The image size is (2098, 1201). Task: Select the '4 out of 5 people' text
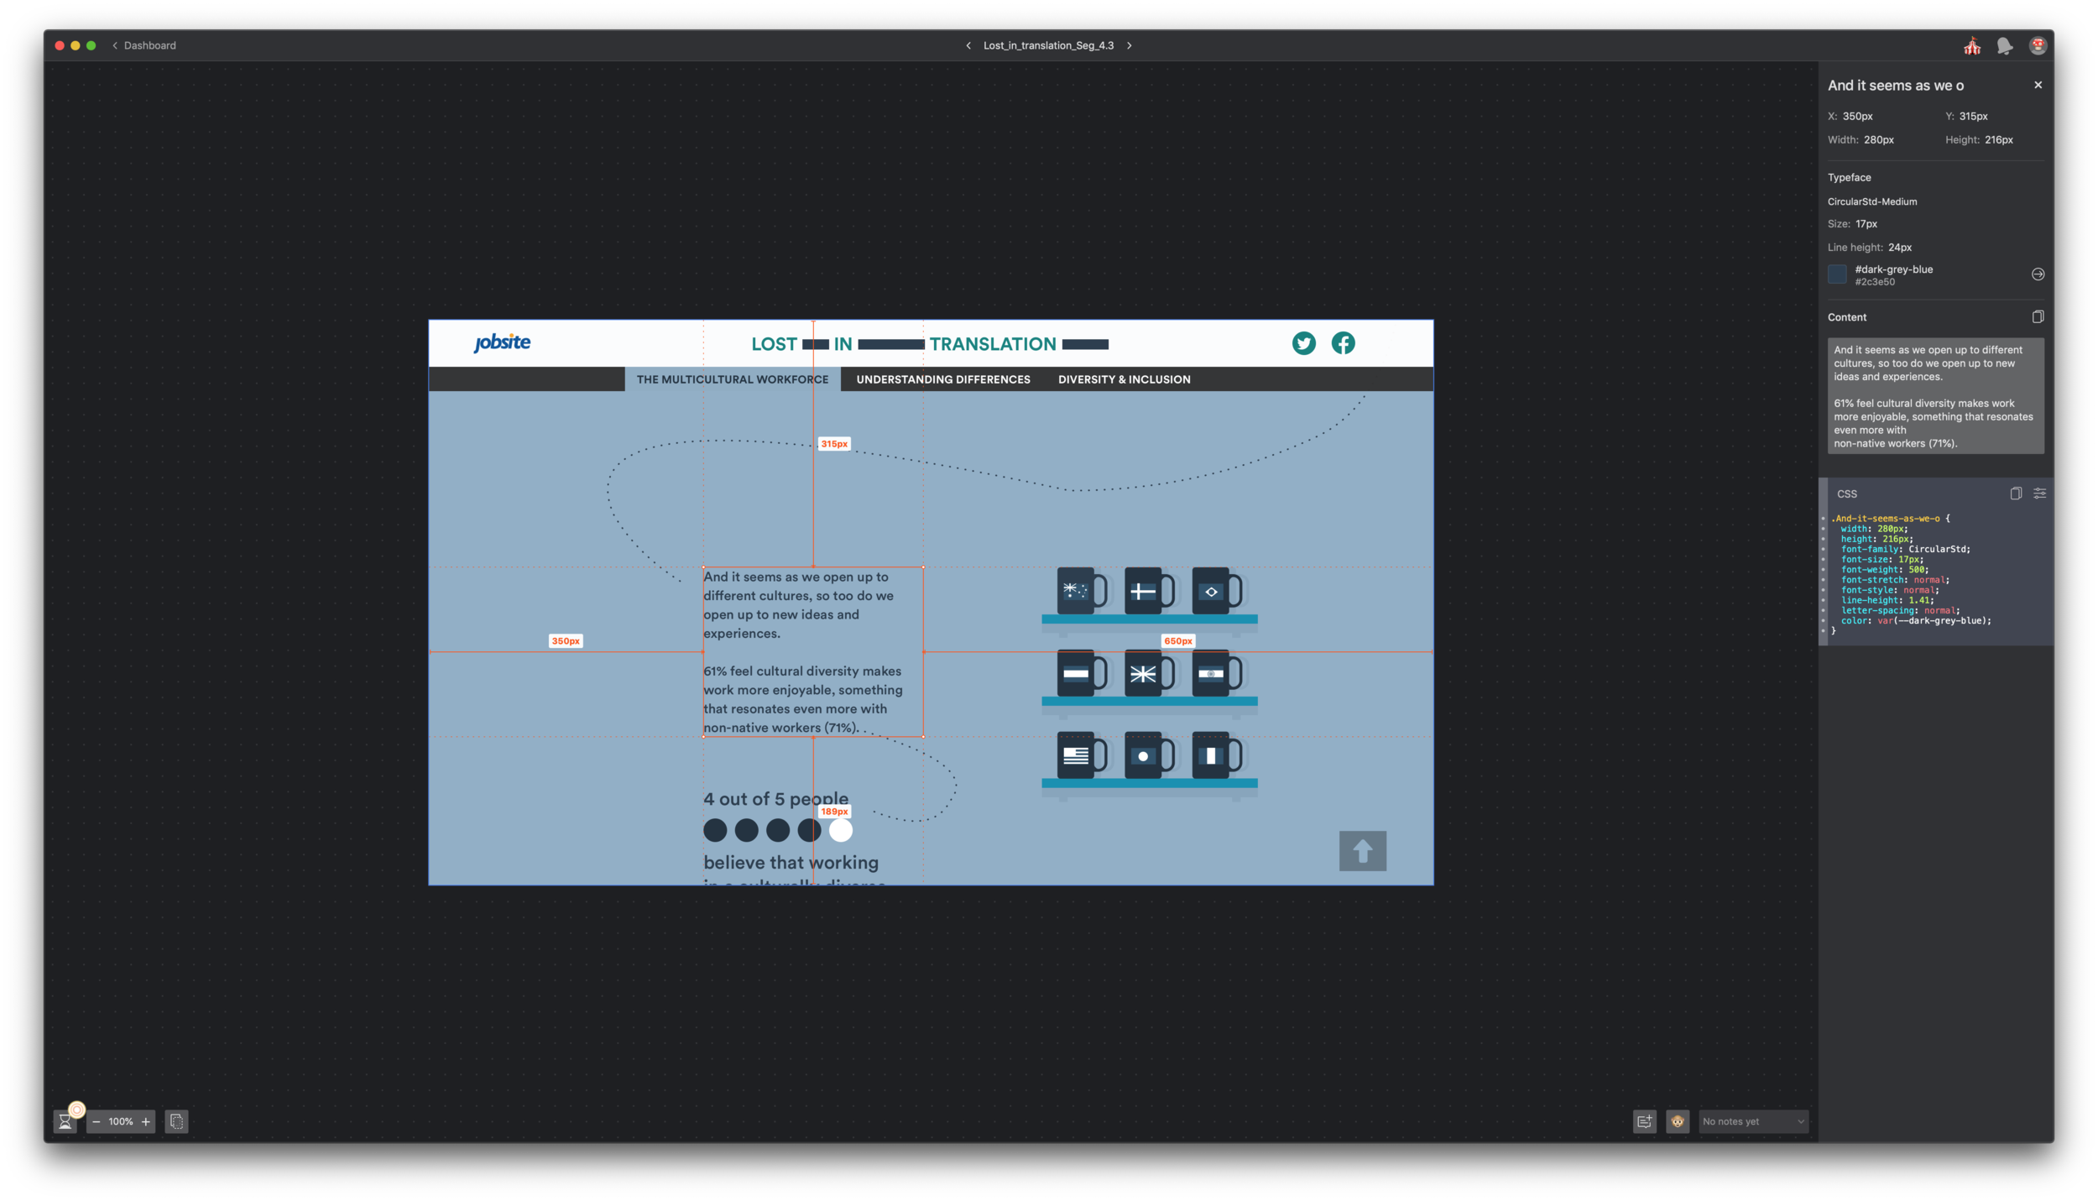pos(775,799)
